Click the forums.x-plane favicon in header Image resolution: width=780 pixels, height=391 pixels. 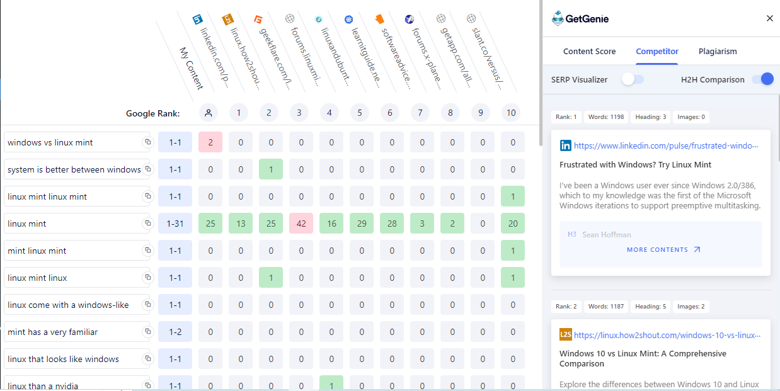410,19
